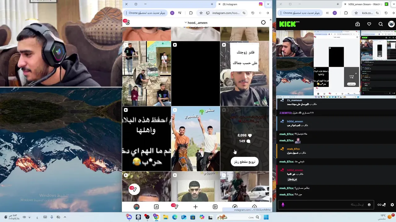Bookmark Instagram page with star icon
This screenshot has width=396, height=222.
(x=201, y=13)
